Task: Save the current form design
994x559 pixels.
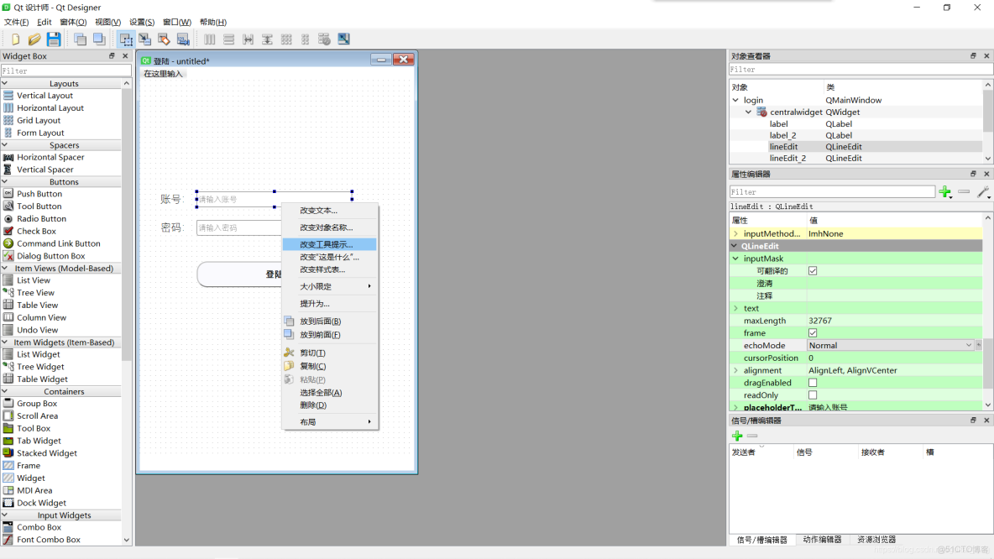Action: point(53,39)
